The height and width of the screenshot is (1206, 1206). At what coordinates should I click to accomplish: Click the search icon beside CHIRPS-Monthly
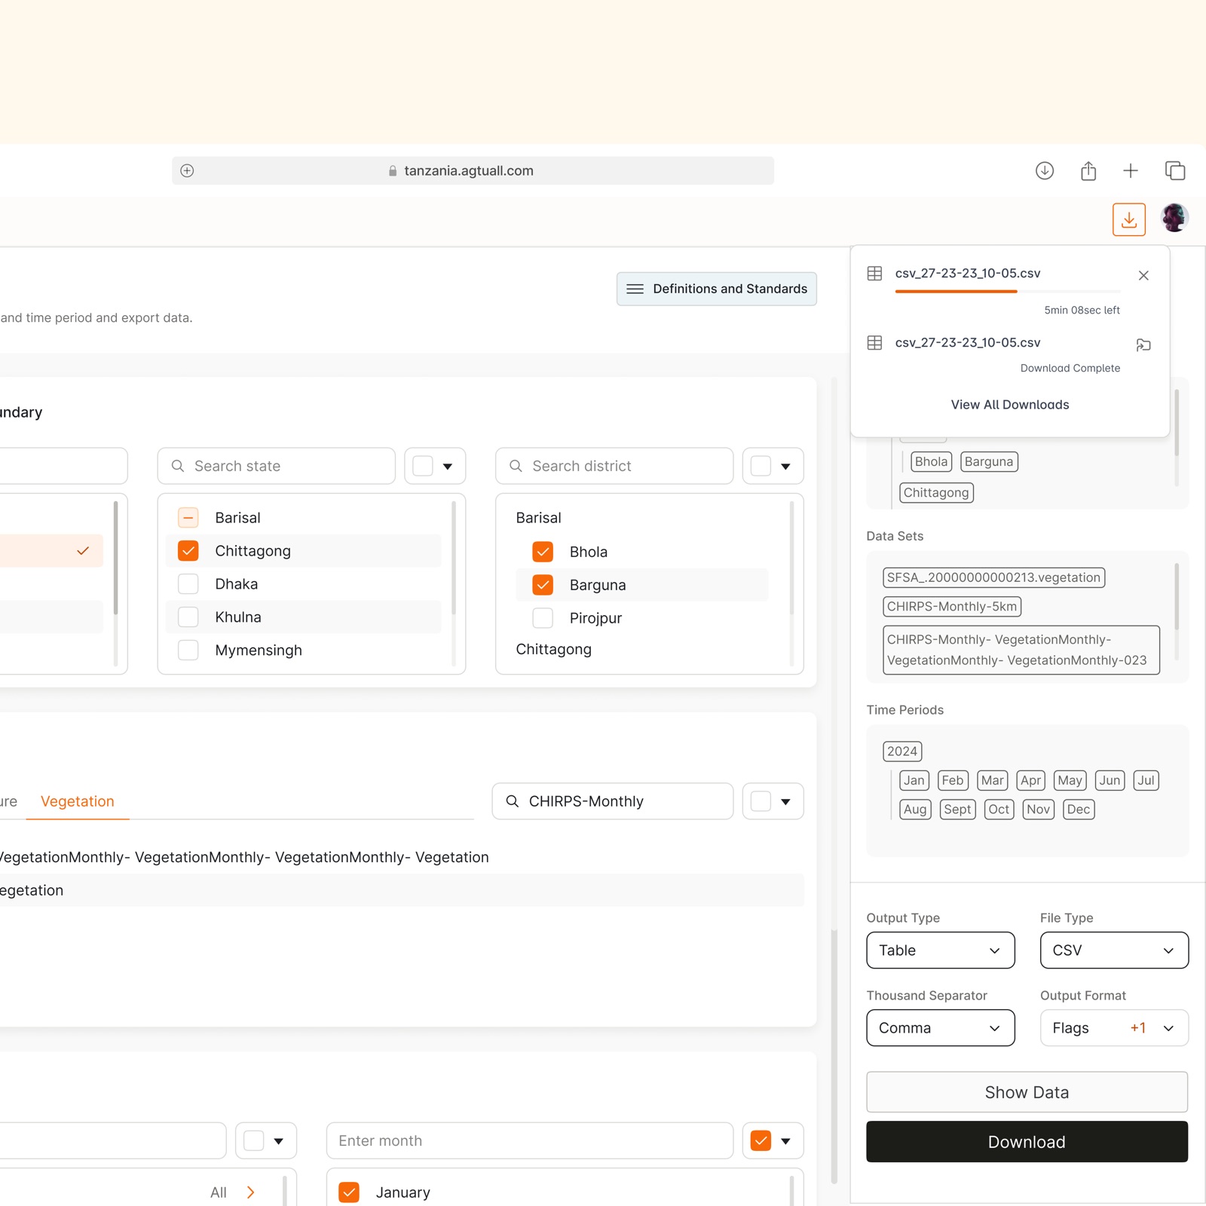point(512,801)
